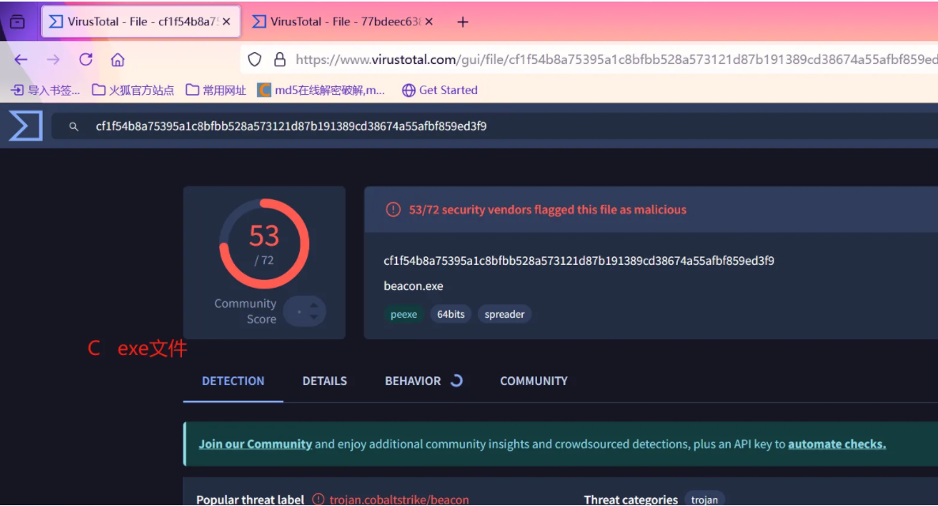Open the 常用网址 bookmark folder
The image size is (938, 506).
[216, 90]
